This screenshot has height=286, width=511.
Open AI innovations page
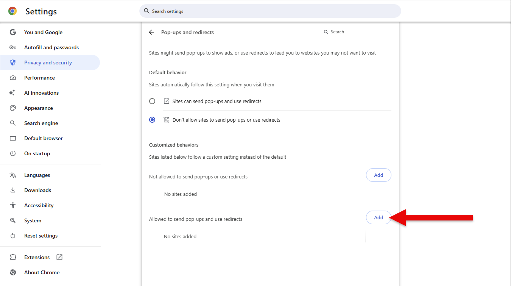[x=41, y=93]
